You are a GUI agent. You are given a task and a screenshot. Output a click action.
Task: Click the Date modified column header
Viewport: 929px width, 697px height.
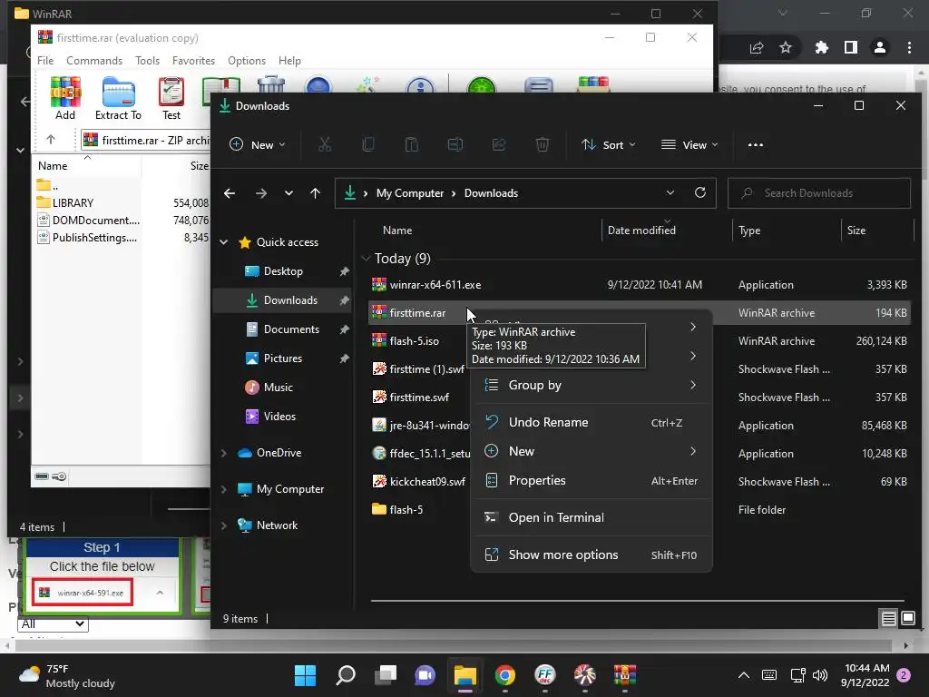pyautogui.click(x=667, y=231)
